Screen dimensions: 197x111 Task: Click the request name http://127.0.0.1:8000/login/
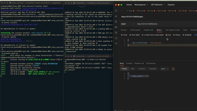[x=132, y=17]
